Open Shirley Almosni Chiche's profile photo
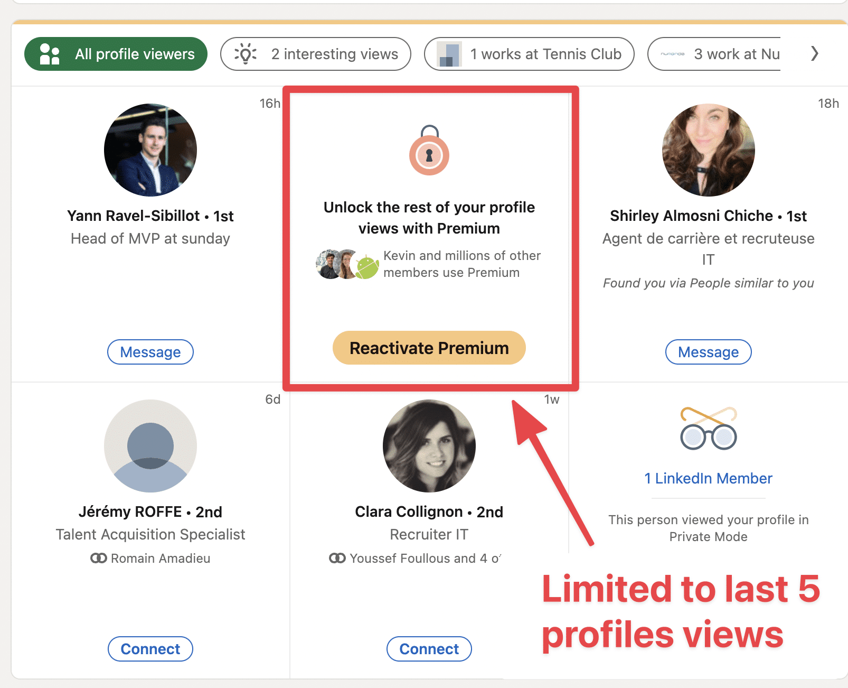This screenshot has width=848, height=688. [709, 150]
